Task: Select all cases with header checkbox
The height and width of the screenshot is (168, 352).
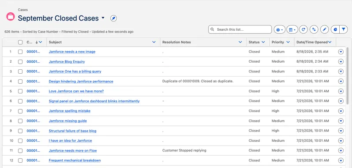Action: pyautogui.click(x=20, y=42)
